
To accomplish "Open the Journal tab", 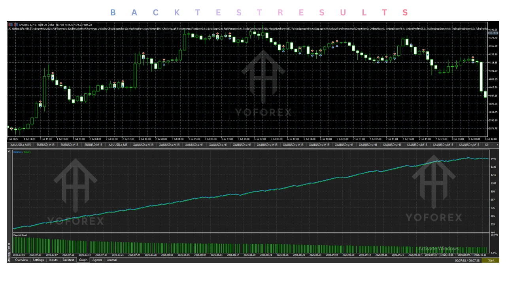I will tap(112, 260).
